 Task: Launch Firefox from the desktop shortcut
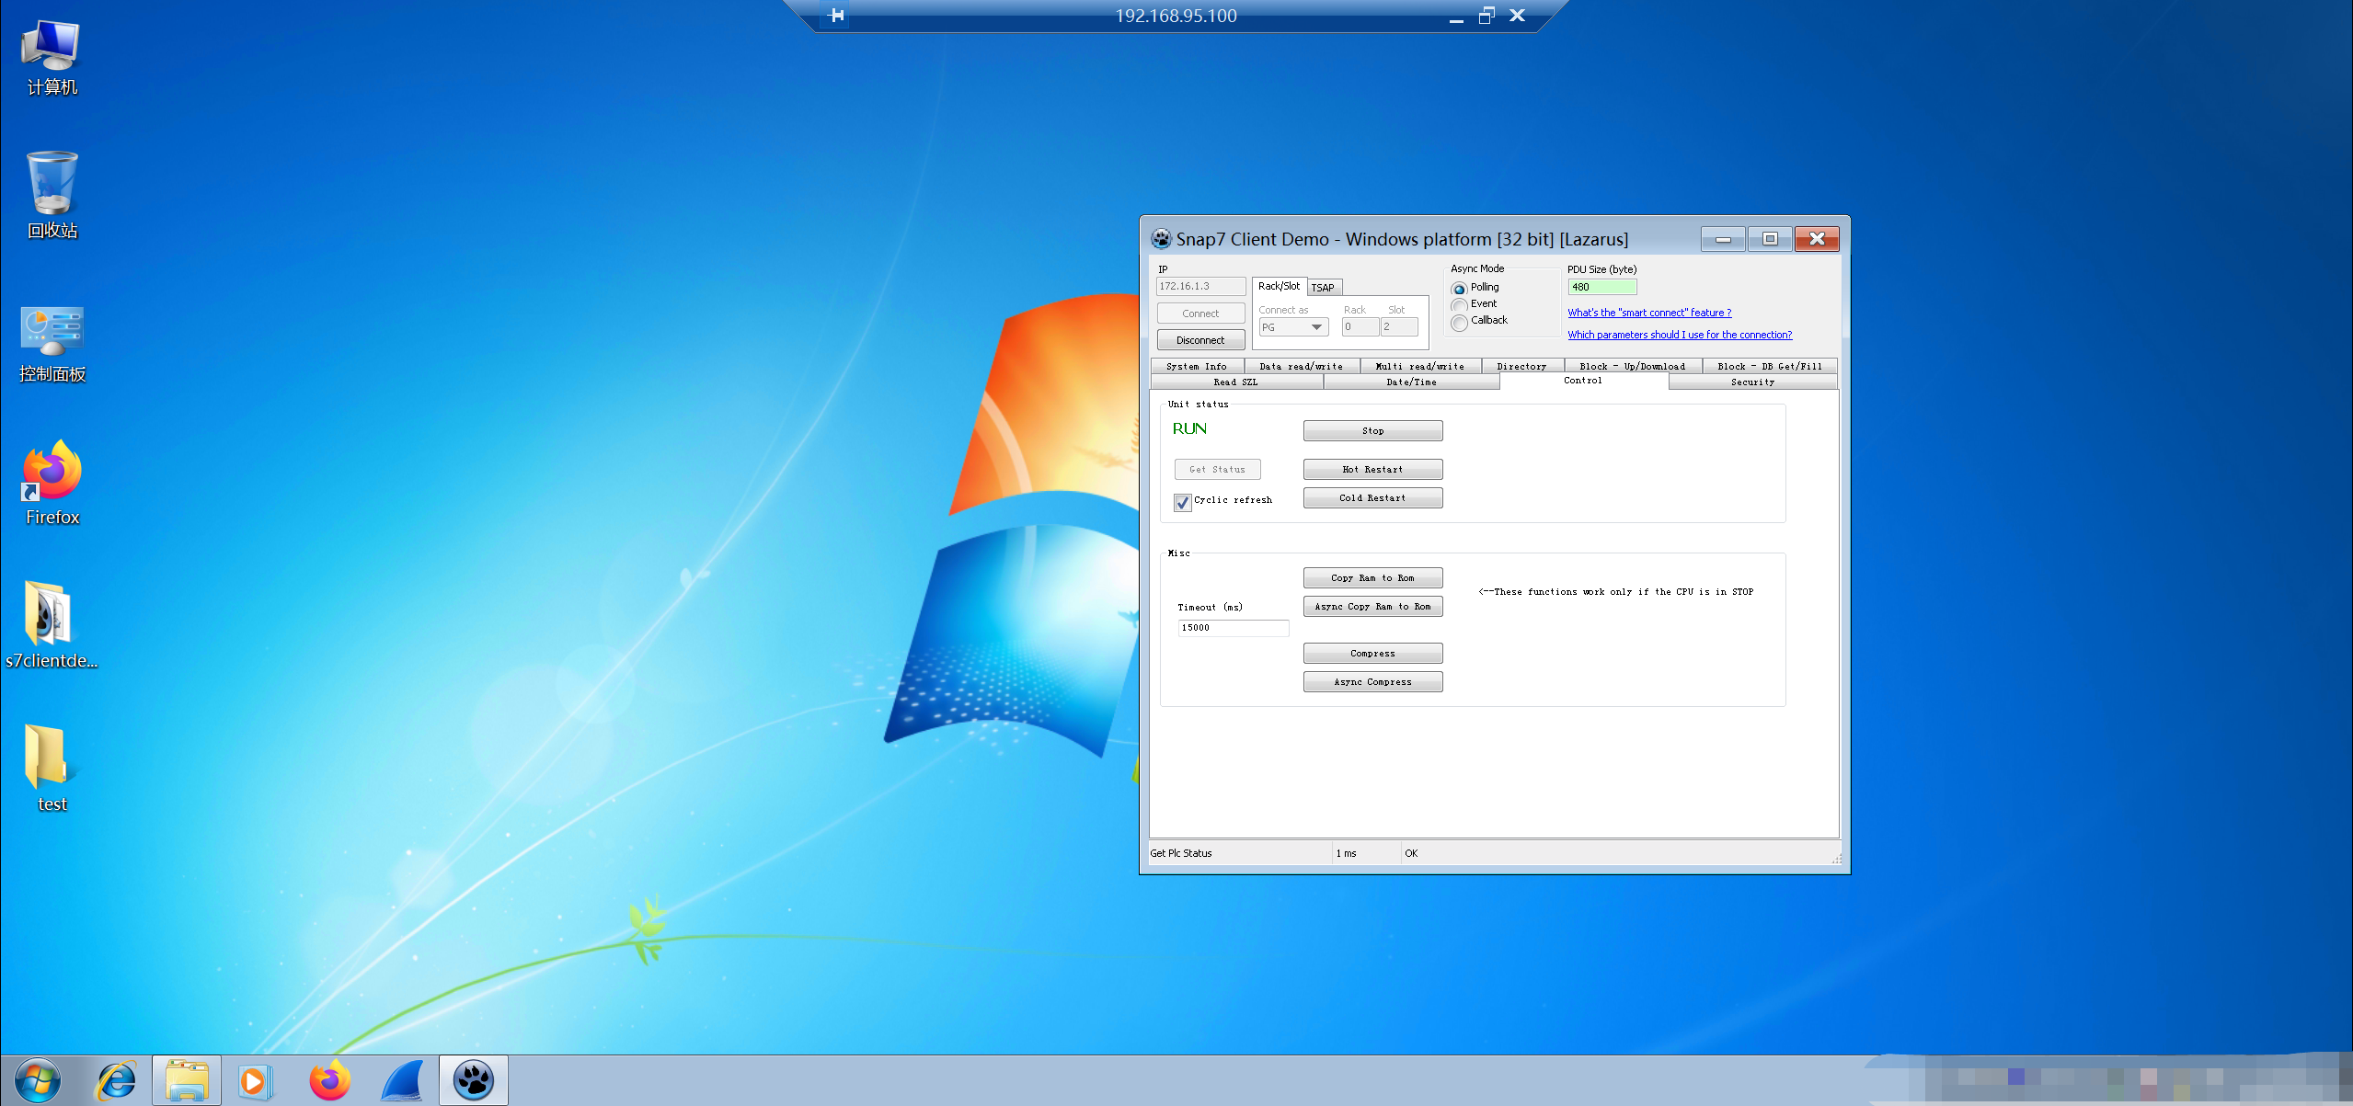[52, 482]
